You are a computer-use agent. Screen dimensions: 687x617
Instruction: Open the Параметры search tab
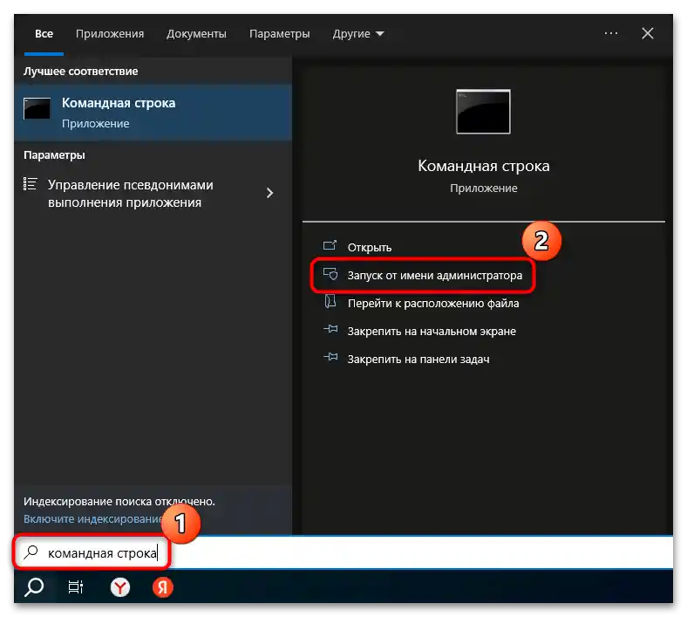tap(280, 34)
